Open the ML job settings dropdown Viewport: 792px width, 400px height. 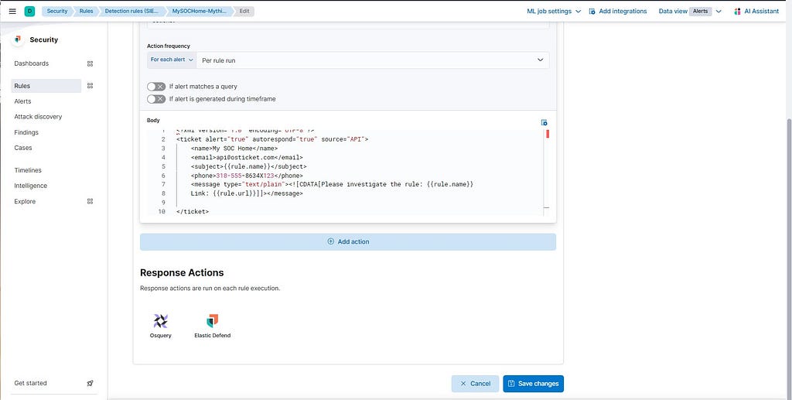(554, 11)
